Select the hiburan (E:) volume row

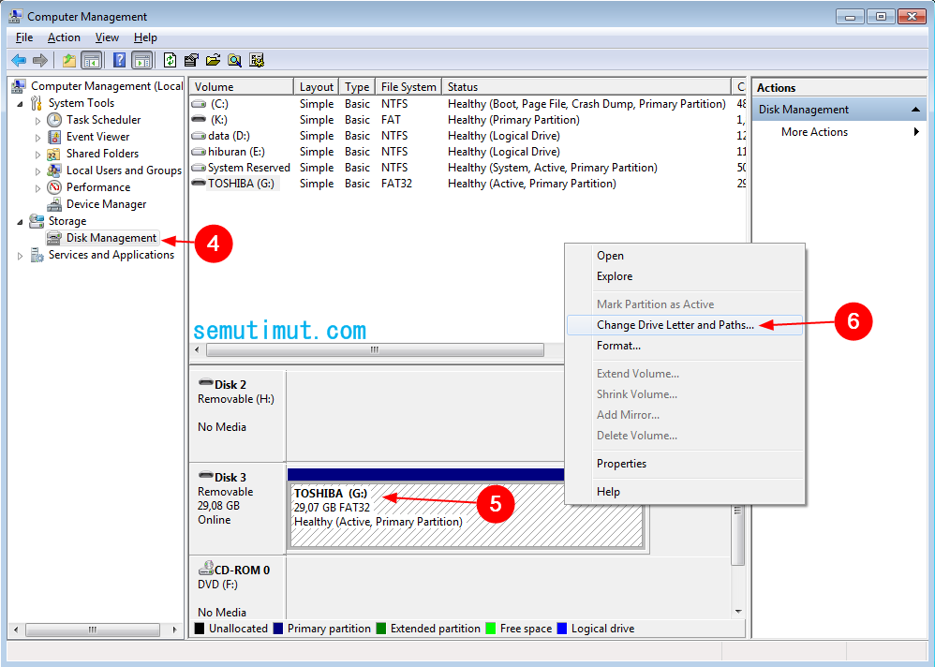pyautogui.click(x=467, y=152)
